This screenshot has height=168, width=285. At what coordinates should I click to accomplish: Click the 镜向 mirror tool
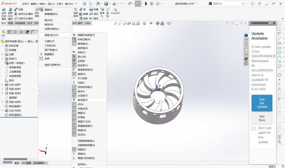[x=94, y=18]
